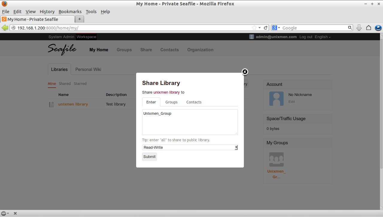383x217 pixels.
Task: Open the English language dropdown
Action: click(323, 37)
